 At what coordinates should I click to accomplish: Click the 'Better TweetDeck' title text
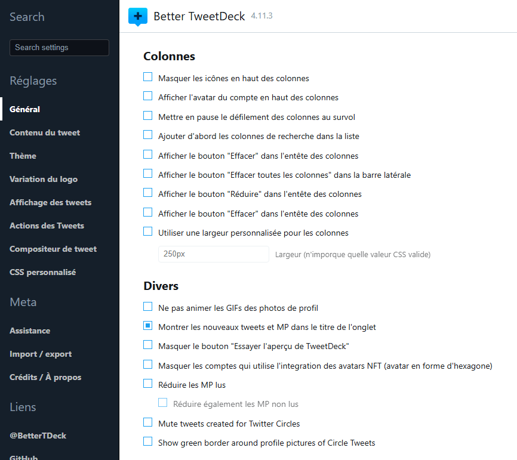(x=199, y=17)
